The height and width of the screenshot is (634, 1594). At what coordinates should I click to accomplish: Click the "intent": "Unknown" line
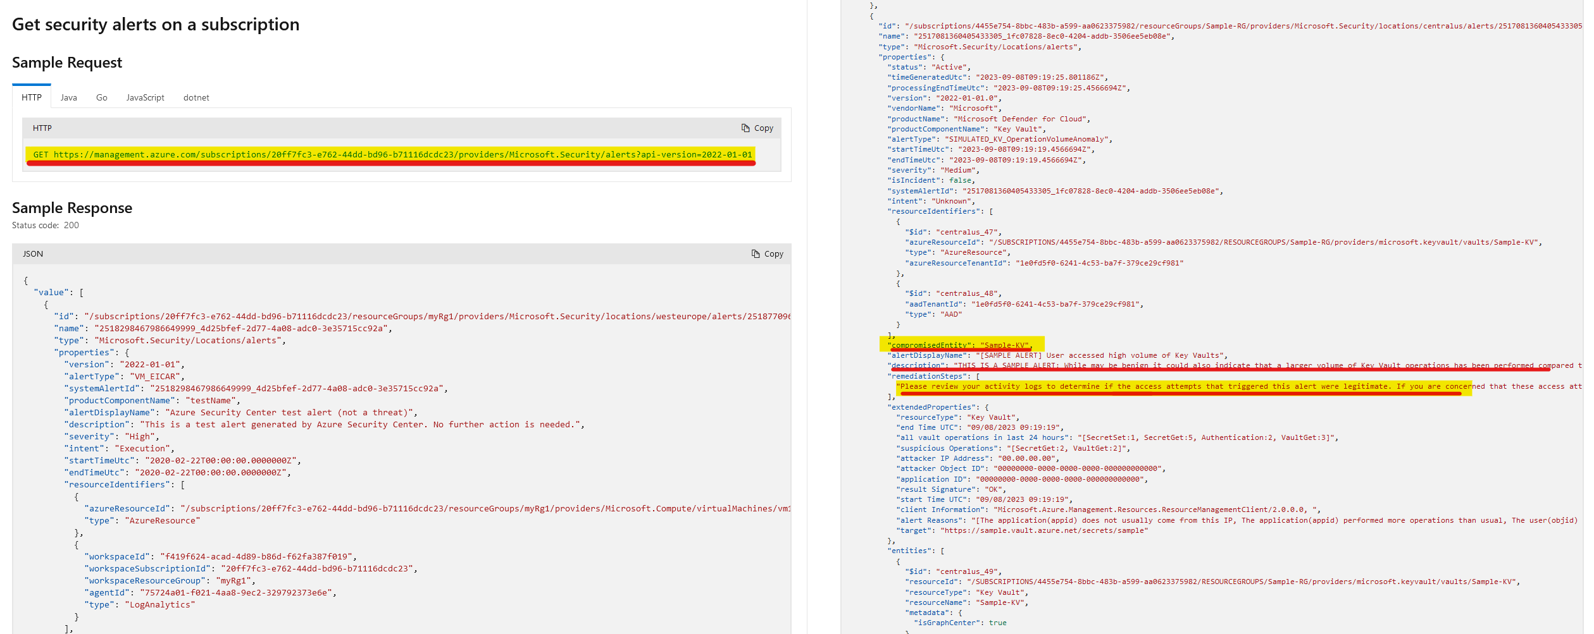(x=931, y=201)
